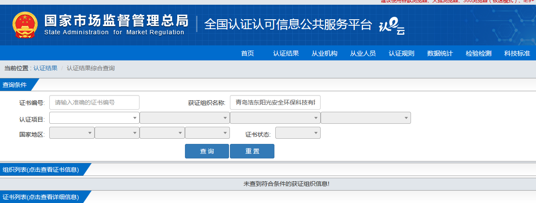Click the 国家地区 field label
Image resolution: width=536 pixels, height=203 pixels.
click(x=32, y=134)
